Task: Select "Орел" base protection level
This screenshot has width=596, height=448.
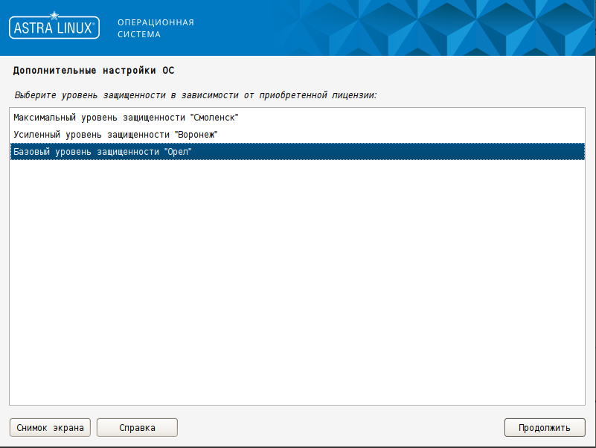Action: coord(297,152)
